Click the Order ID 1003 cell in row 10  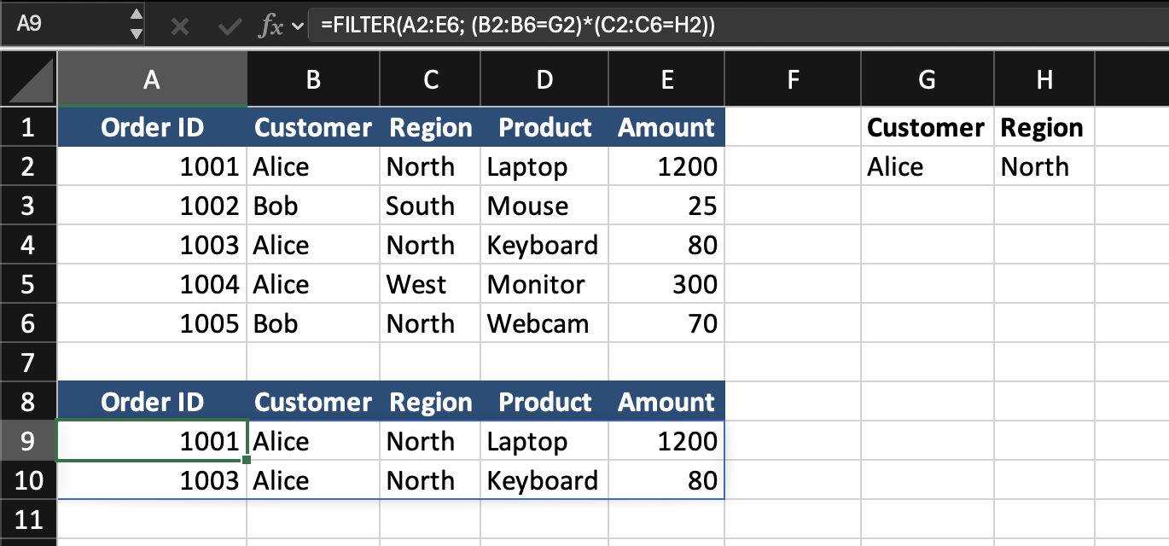point(152,480)
